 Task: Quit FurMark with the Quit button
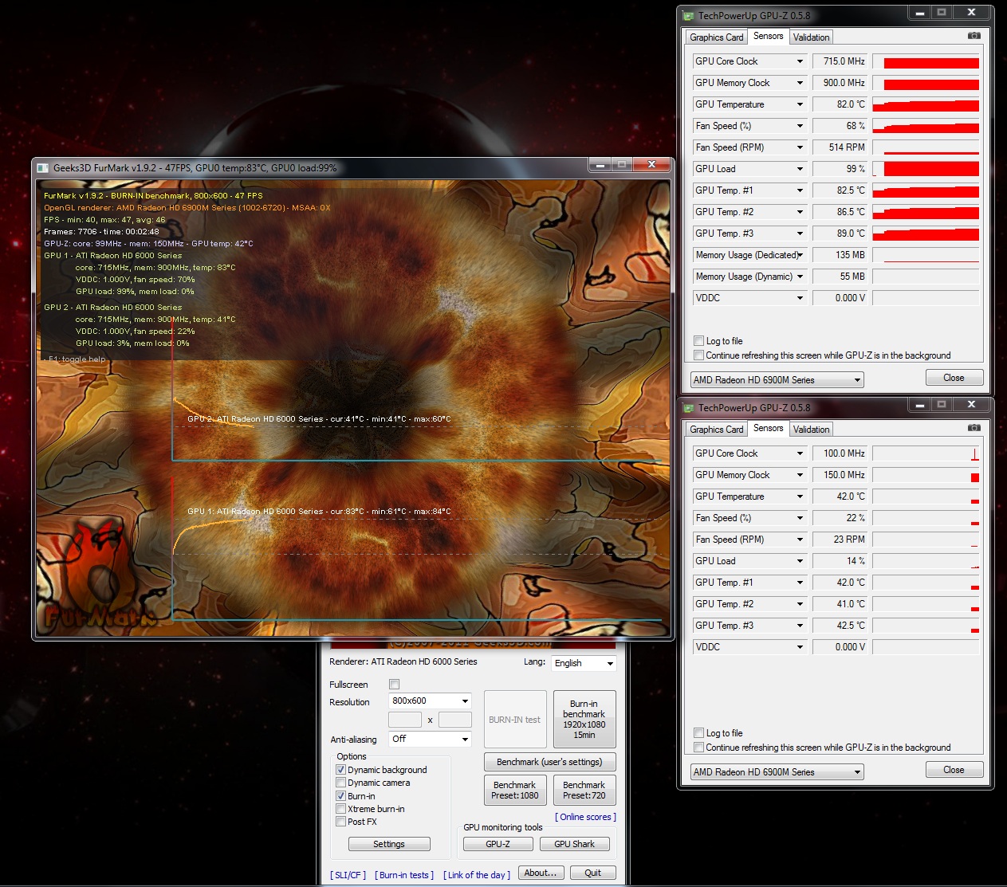pyautogui.click(x=592, y=873)
